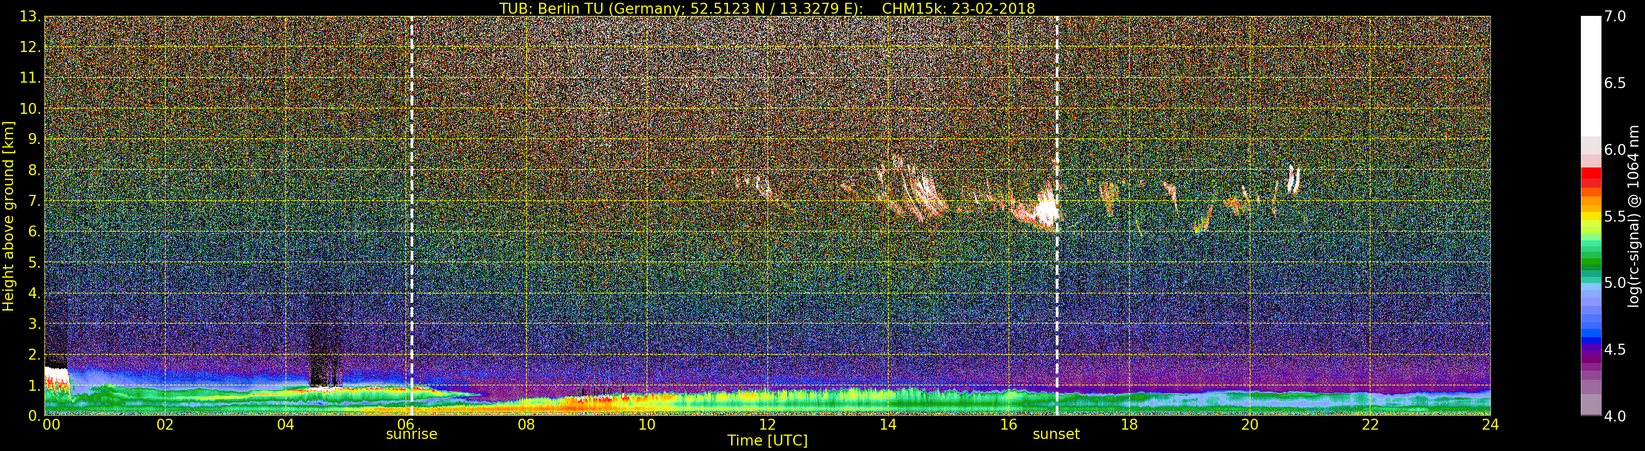
Task: Click colorbar tick value '4.0'
Action: pos(1615,416)
